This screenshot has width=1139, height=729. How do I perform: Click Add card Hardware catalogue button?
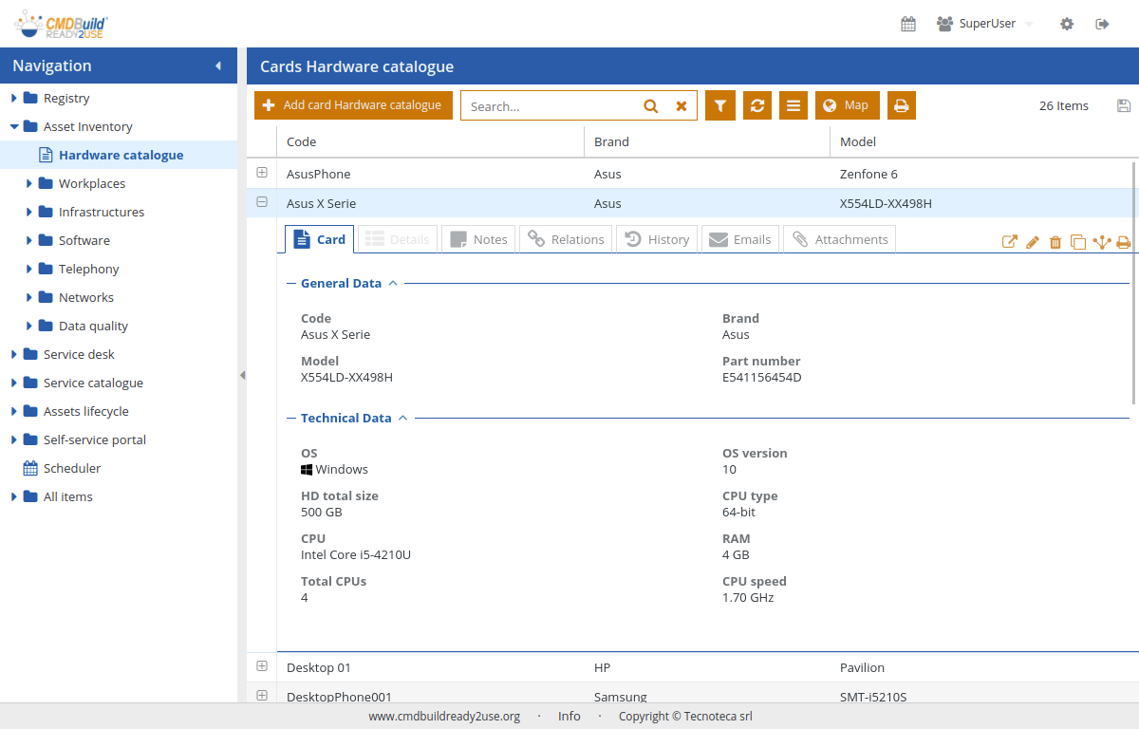[353, 105]
